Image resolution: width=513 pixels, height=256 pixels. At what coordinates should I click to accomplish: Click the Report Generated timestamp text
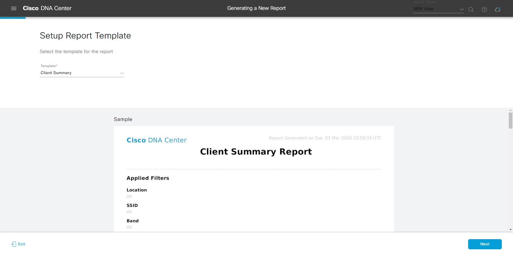coord(325,138)
